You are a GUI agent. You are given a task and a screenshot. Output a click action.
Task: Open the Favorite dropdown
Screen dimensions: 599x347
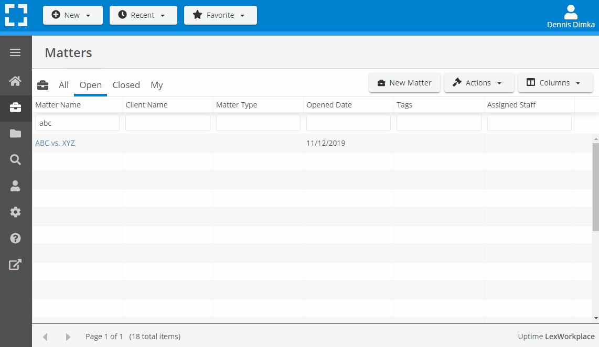click(x=220, y=15)
